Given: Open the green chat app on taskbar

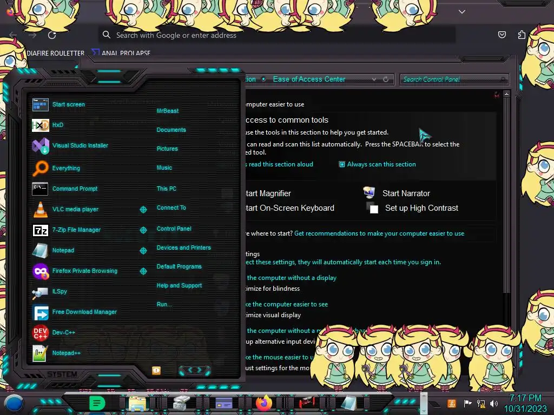Looking at the screenshot, I should coord(97,403).
